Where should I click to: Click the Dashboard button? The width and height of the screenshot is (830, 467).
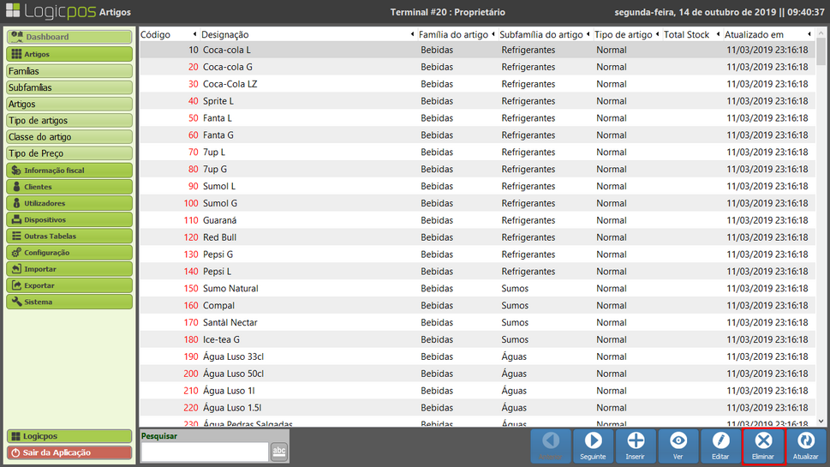[69, 38]
